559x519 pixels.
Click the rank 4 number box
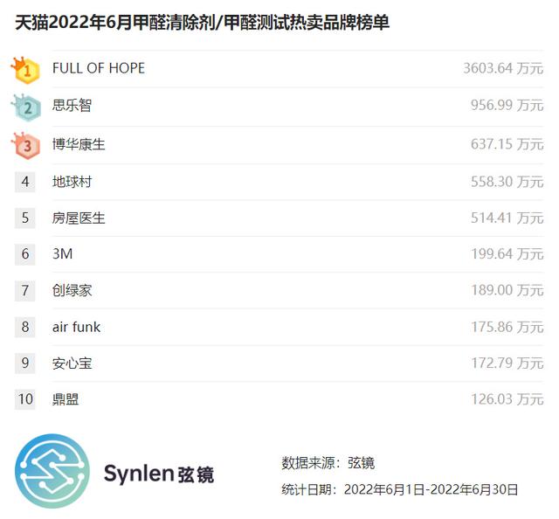25,182
